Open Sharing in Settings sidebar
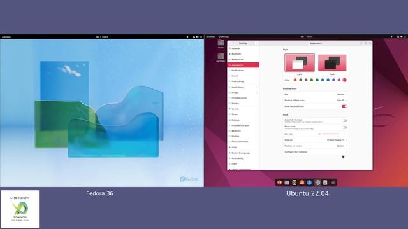 pyautogui.click(x=244, y=103)
